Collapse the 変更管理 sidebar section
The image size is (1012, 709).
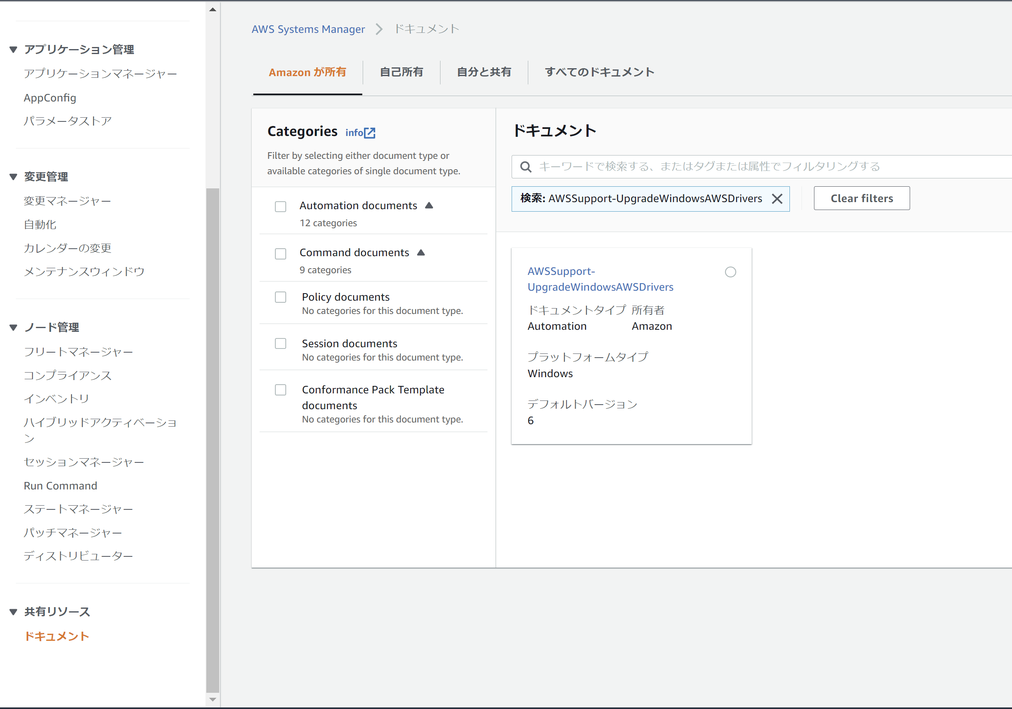(x=13, y=177)
